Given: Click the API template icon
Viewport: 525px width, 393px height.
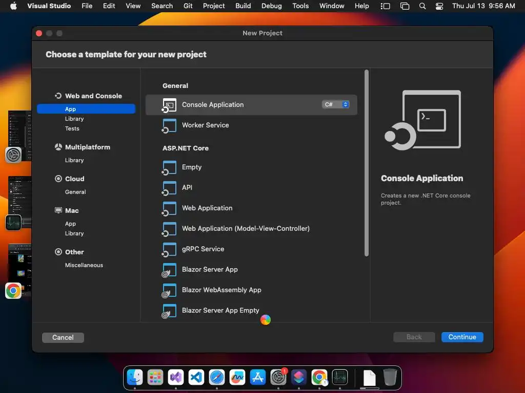Looking at the screenshot, I should click(x=169, y=188).
